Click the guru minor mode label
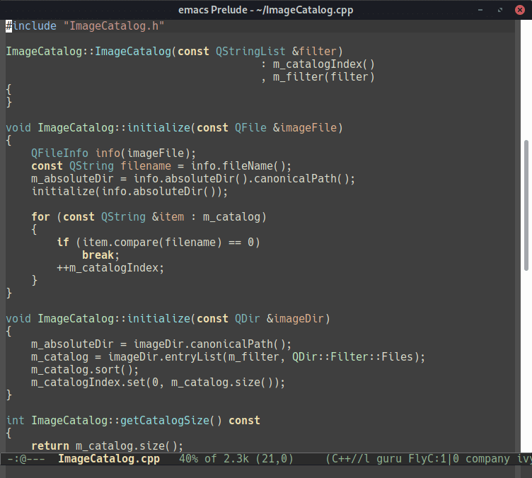This screenshot has height=478, width=532. [389, 459]
